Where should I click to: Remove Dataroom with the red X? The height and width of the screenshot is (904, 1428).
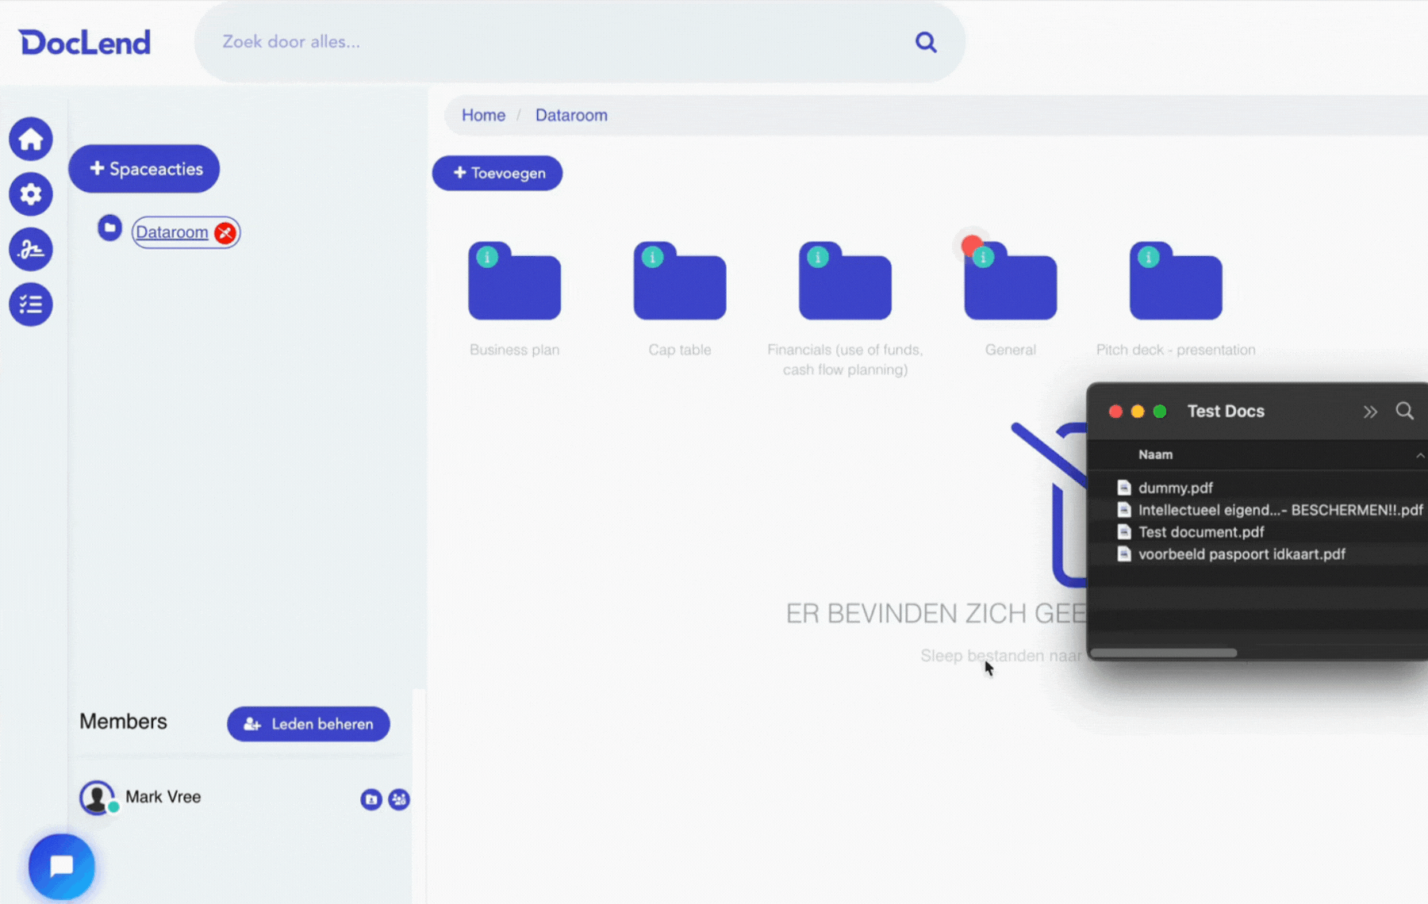coord(225,233)
